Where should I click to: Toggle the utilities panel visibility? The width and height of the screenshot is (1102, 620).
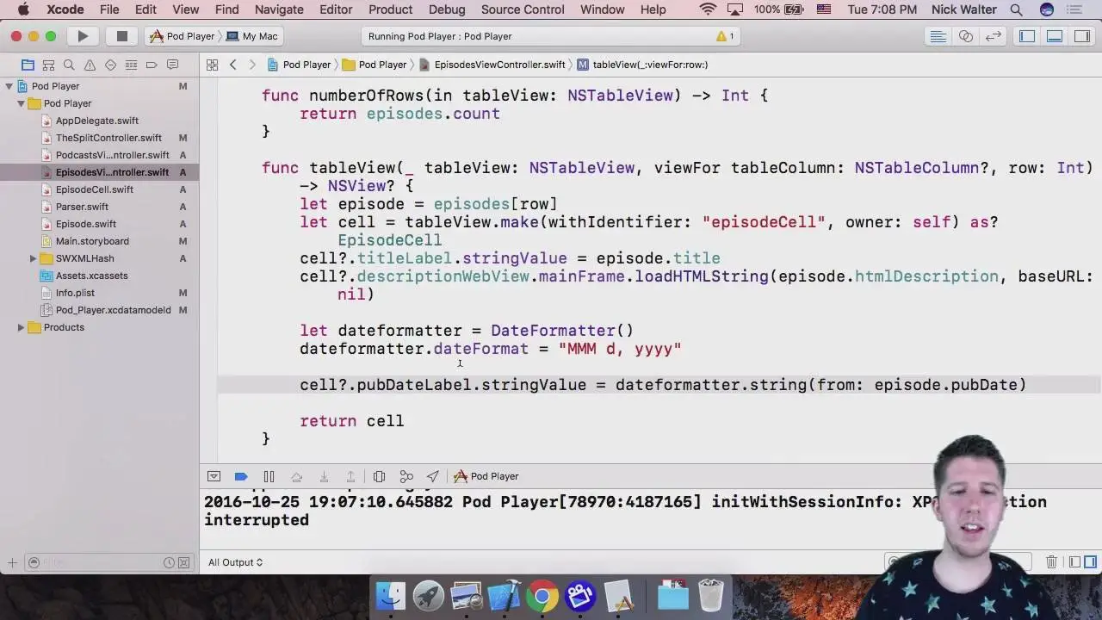[1082, 36]
